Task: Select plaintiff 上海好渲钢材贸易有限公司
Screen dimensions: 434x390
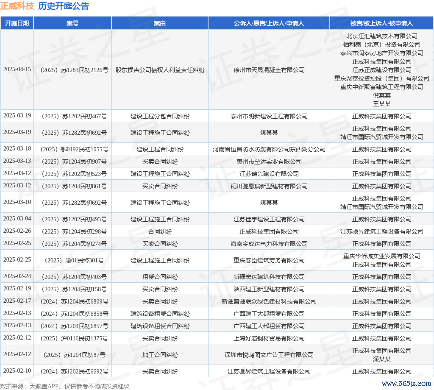Action: point(269,339)
